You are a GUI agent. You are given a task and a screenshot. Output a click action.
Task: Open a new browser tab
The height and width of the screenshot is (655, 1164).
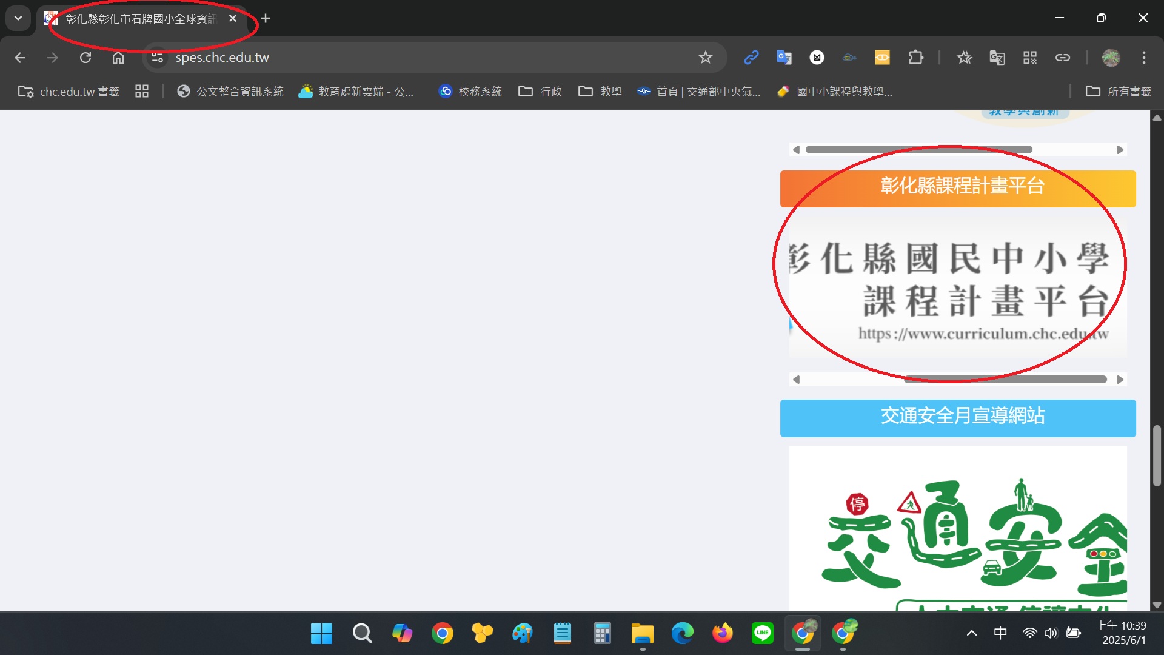[266, 19]
